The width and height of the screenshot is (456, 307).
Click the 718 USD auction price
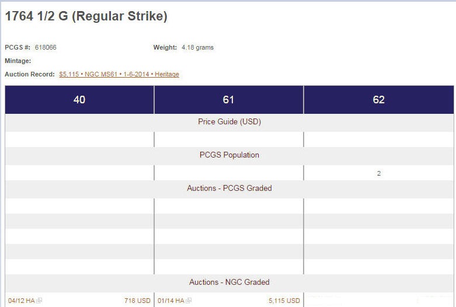tap(137, 301)
